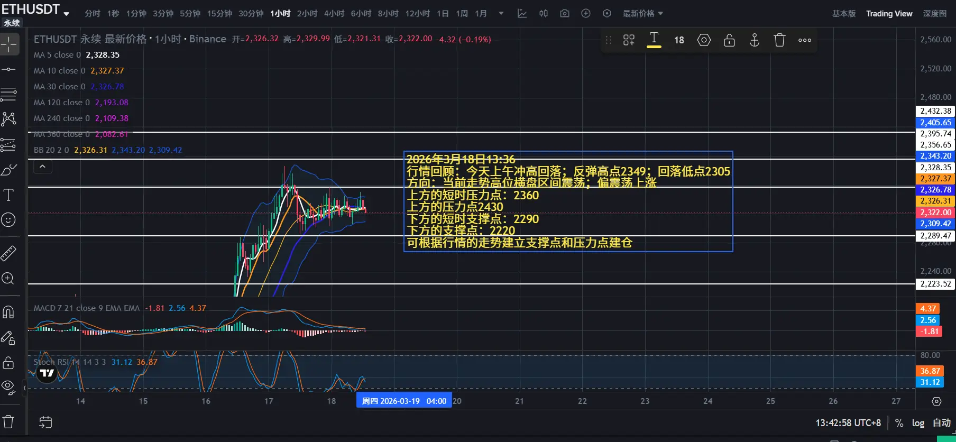Click the Stoch RSI indicator legend
This screenshot has height=442, width=956.
click(96, 362)
